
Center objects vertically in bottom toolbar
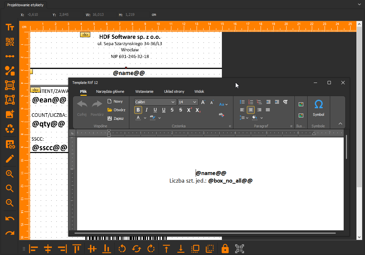pyautogui.click(x=92, y=249)
